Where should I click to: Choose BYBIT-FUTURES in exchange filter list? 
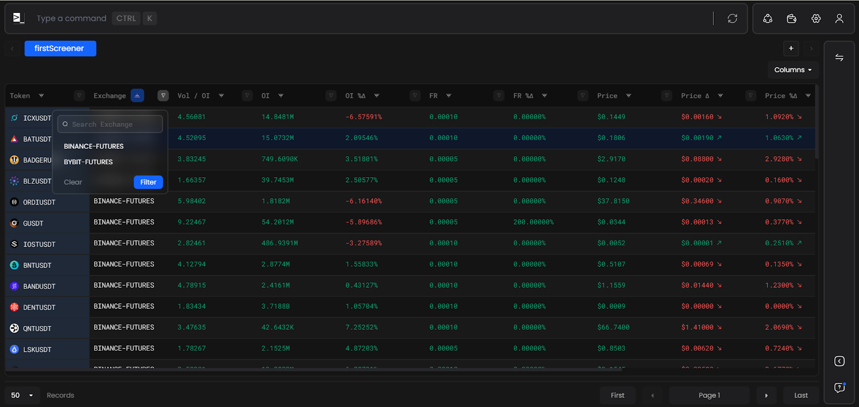click(x=89, y=162)
